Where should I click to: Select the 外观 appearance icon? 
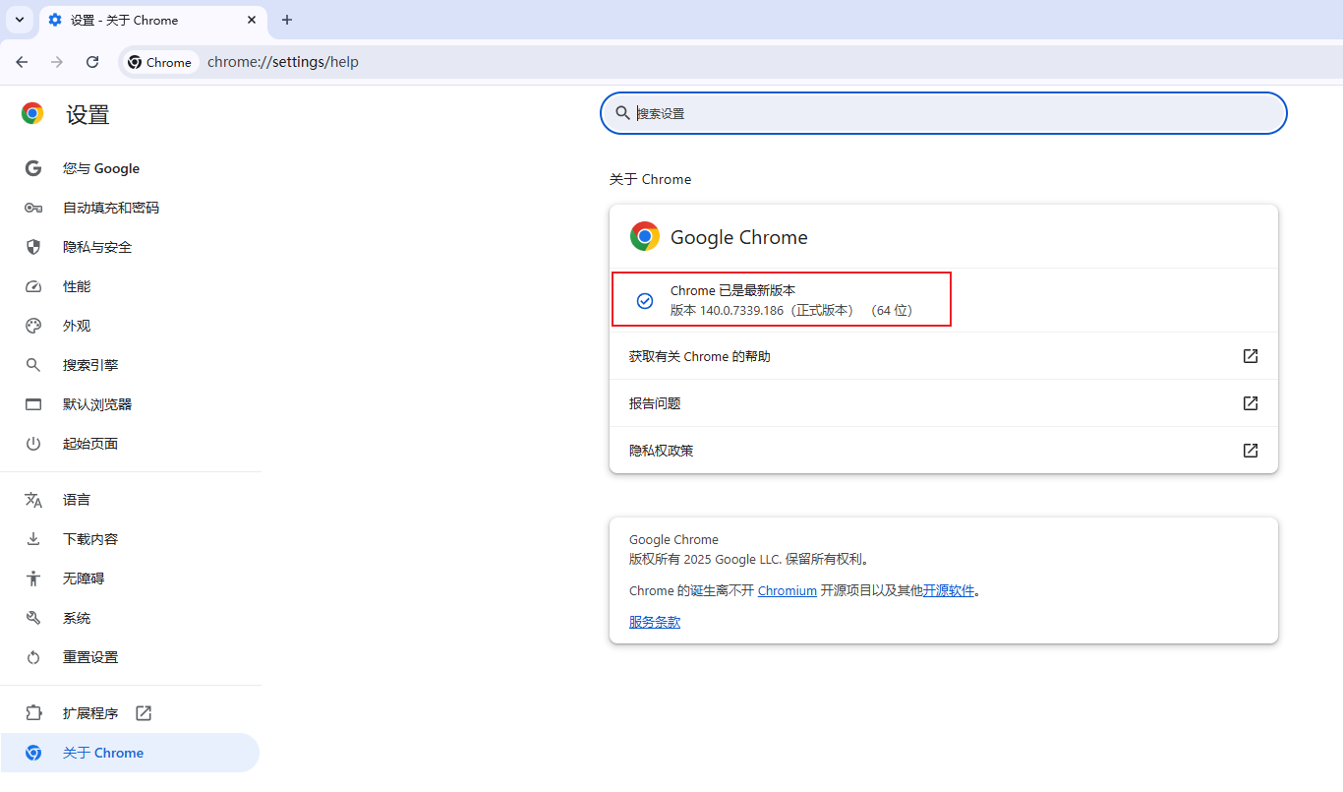point(32,326)
